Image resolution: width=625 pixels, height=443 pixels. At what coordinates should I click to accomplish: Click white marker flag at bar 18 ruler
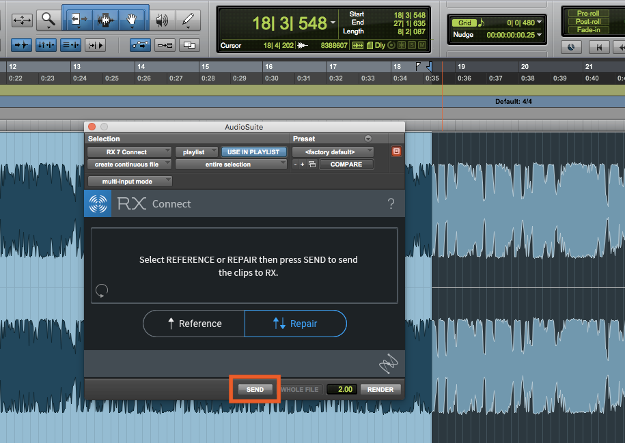click(418, 66)
